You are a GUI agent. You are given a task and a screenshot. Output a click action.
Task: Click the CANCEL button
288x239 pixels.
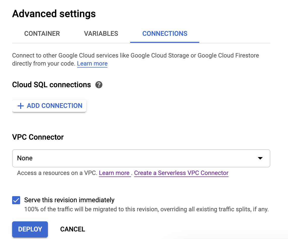click(73, 229)
